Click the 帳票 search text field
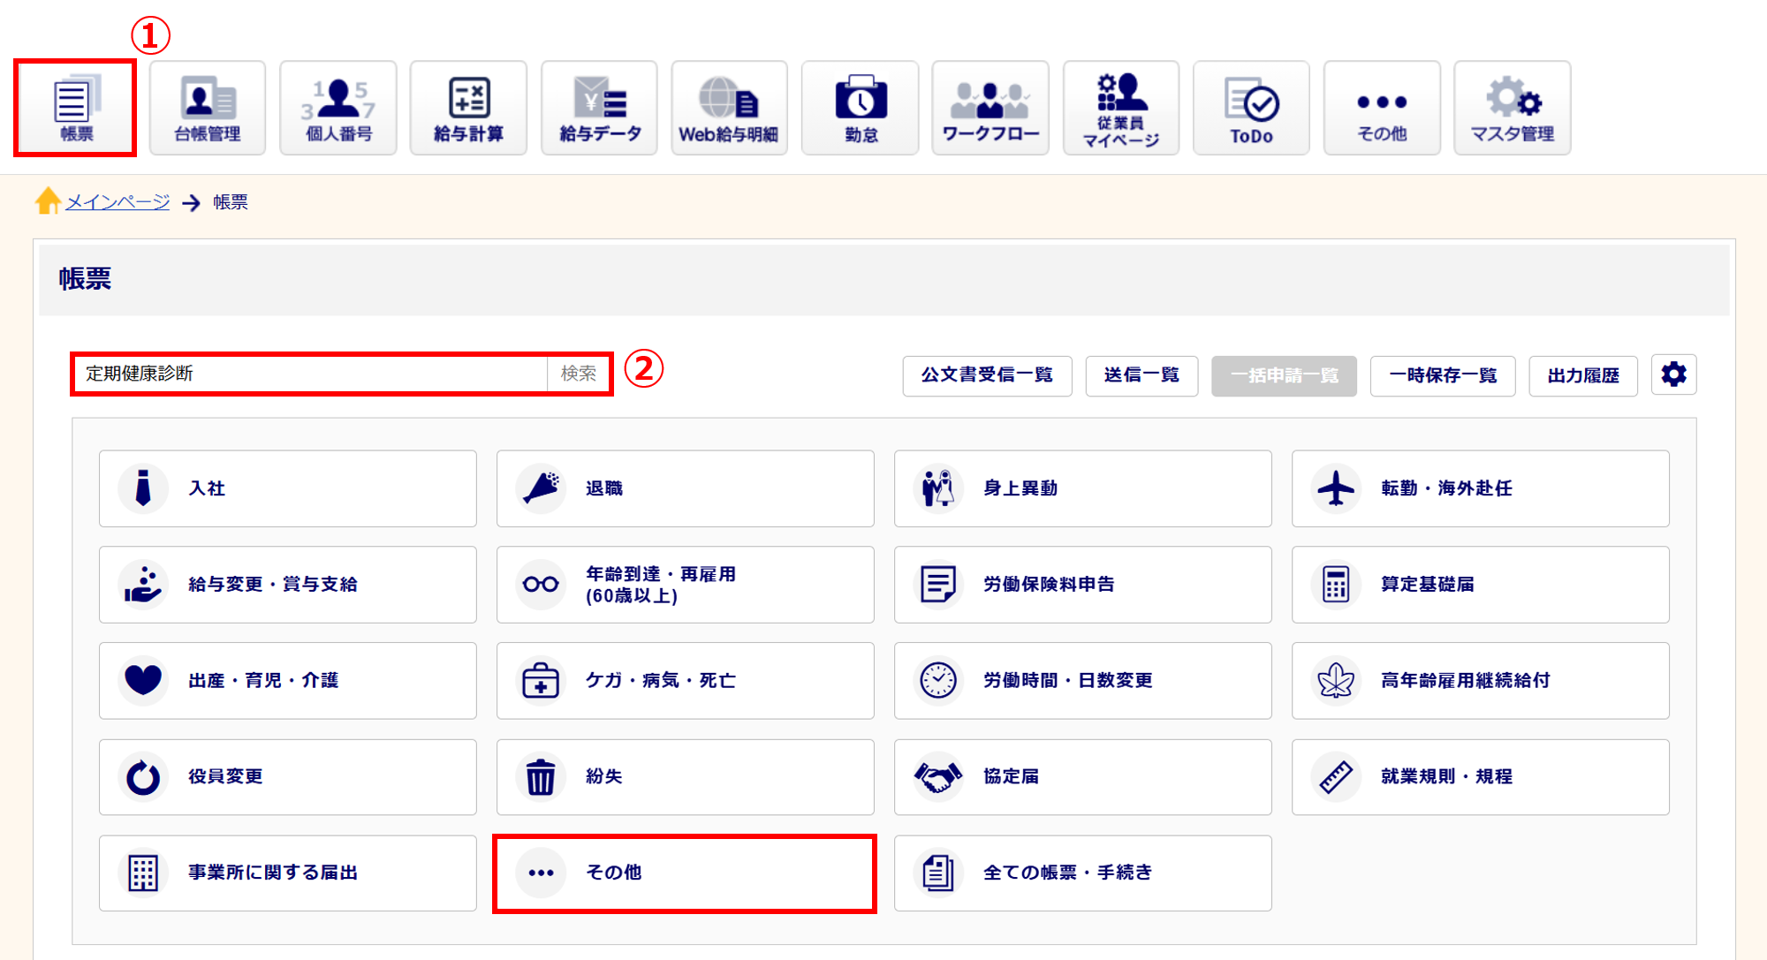 tap(310, 374)
